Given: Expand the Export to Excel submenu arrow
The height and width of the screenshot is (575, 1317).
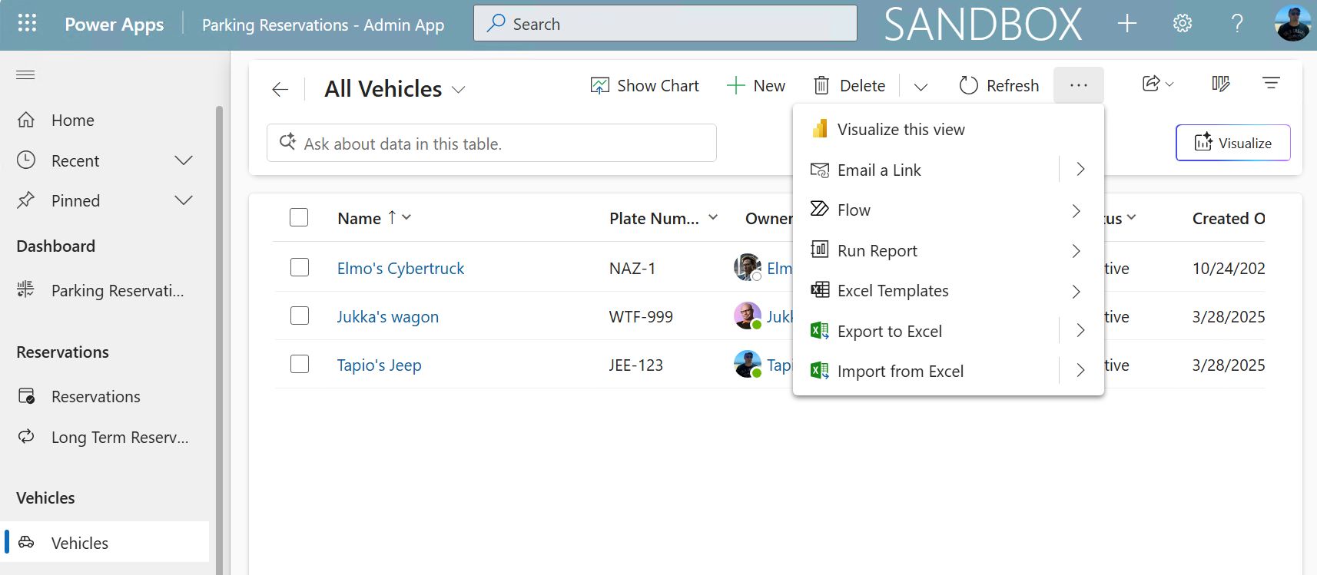Looking at the screenshot, I should (x=1080, y=331).
